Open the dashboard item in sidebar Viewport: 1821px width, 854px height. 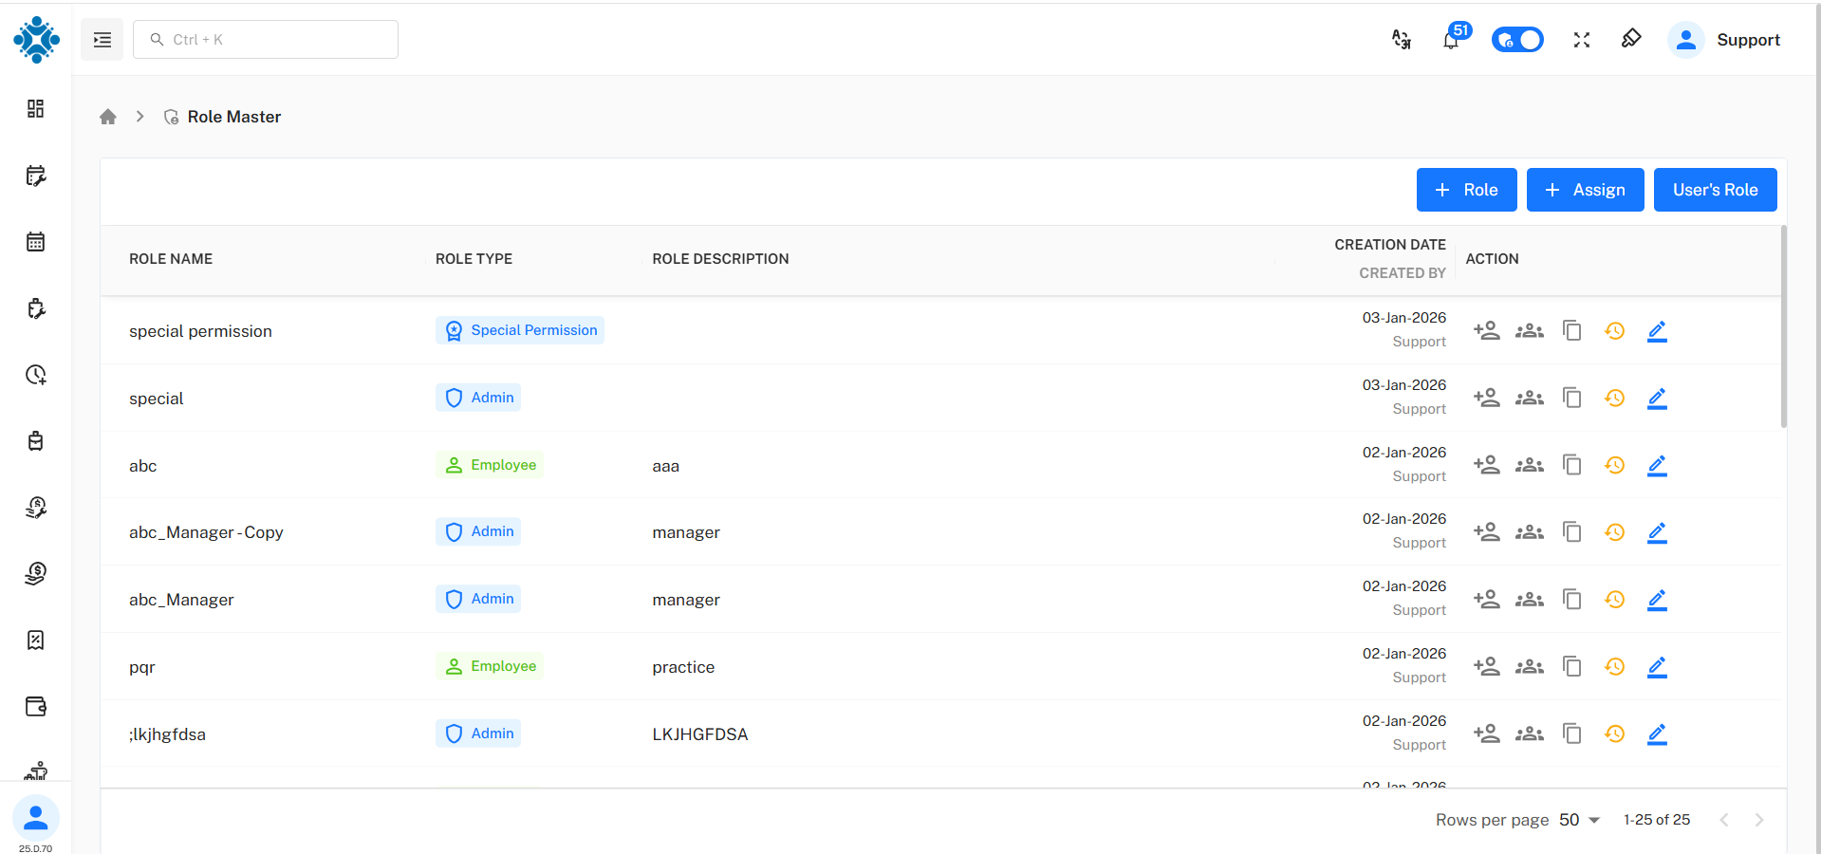pyautogui.click(x=36, y=109)
